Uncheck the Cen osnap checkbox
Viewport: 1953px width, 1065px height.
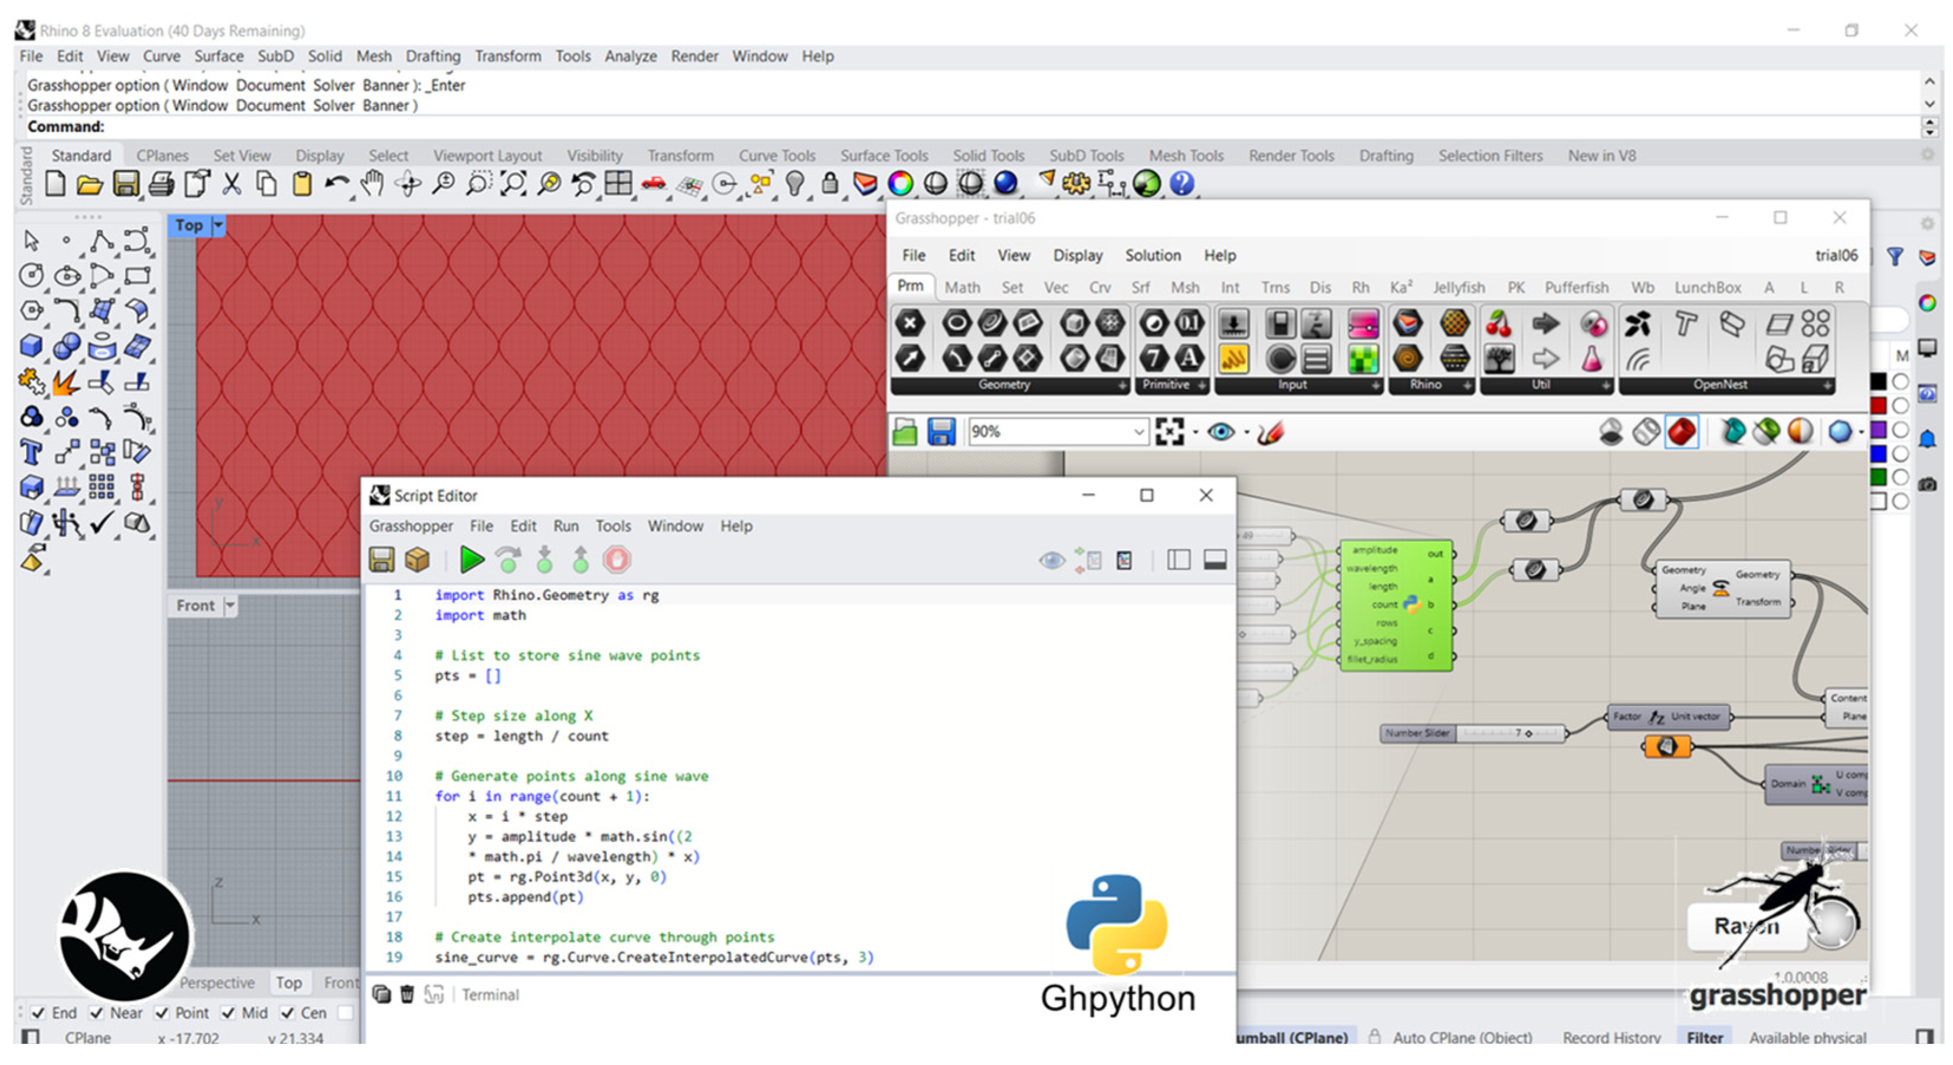tap(287, 1013)
